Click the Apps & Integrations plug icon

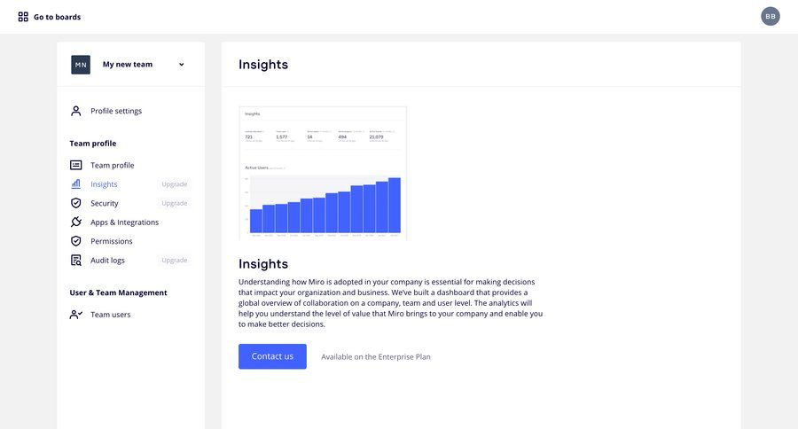[x=76, y=222]
